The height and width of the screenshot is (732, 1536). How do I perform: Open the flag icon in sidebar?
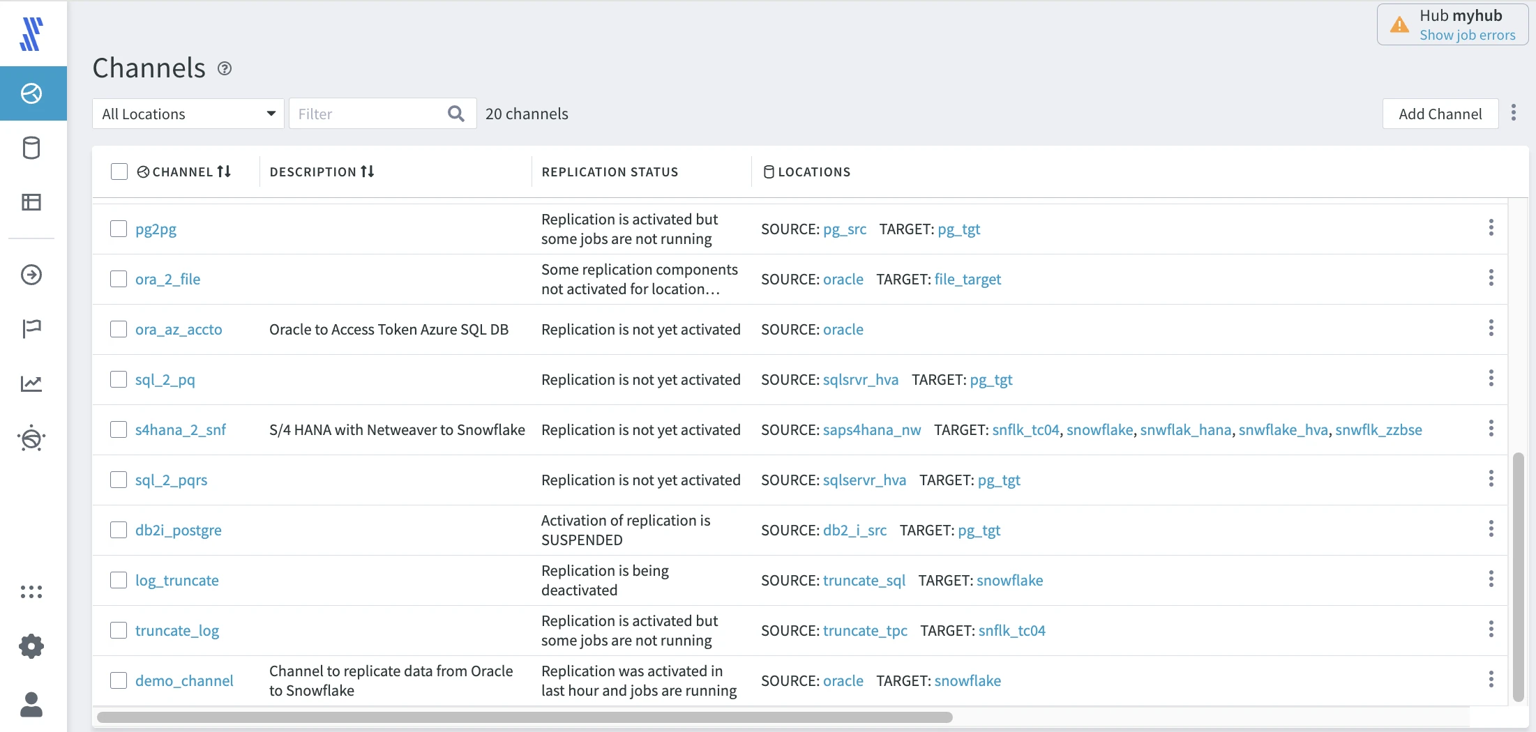pos(32,328)
